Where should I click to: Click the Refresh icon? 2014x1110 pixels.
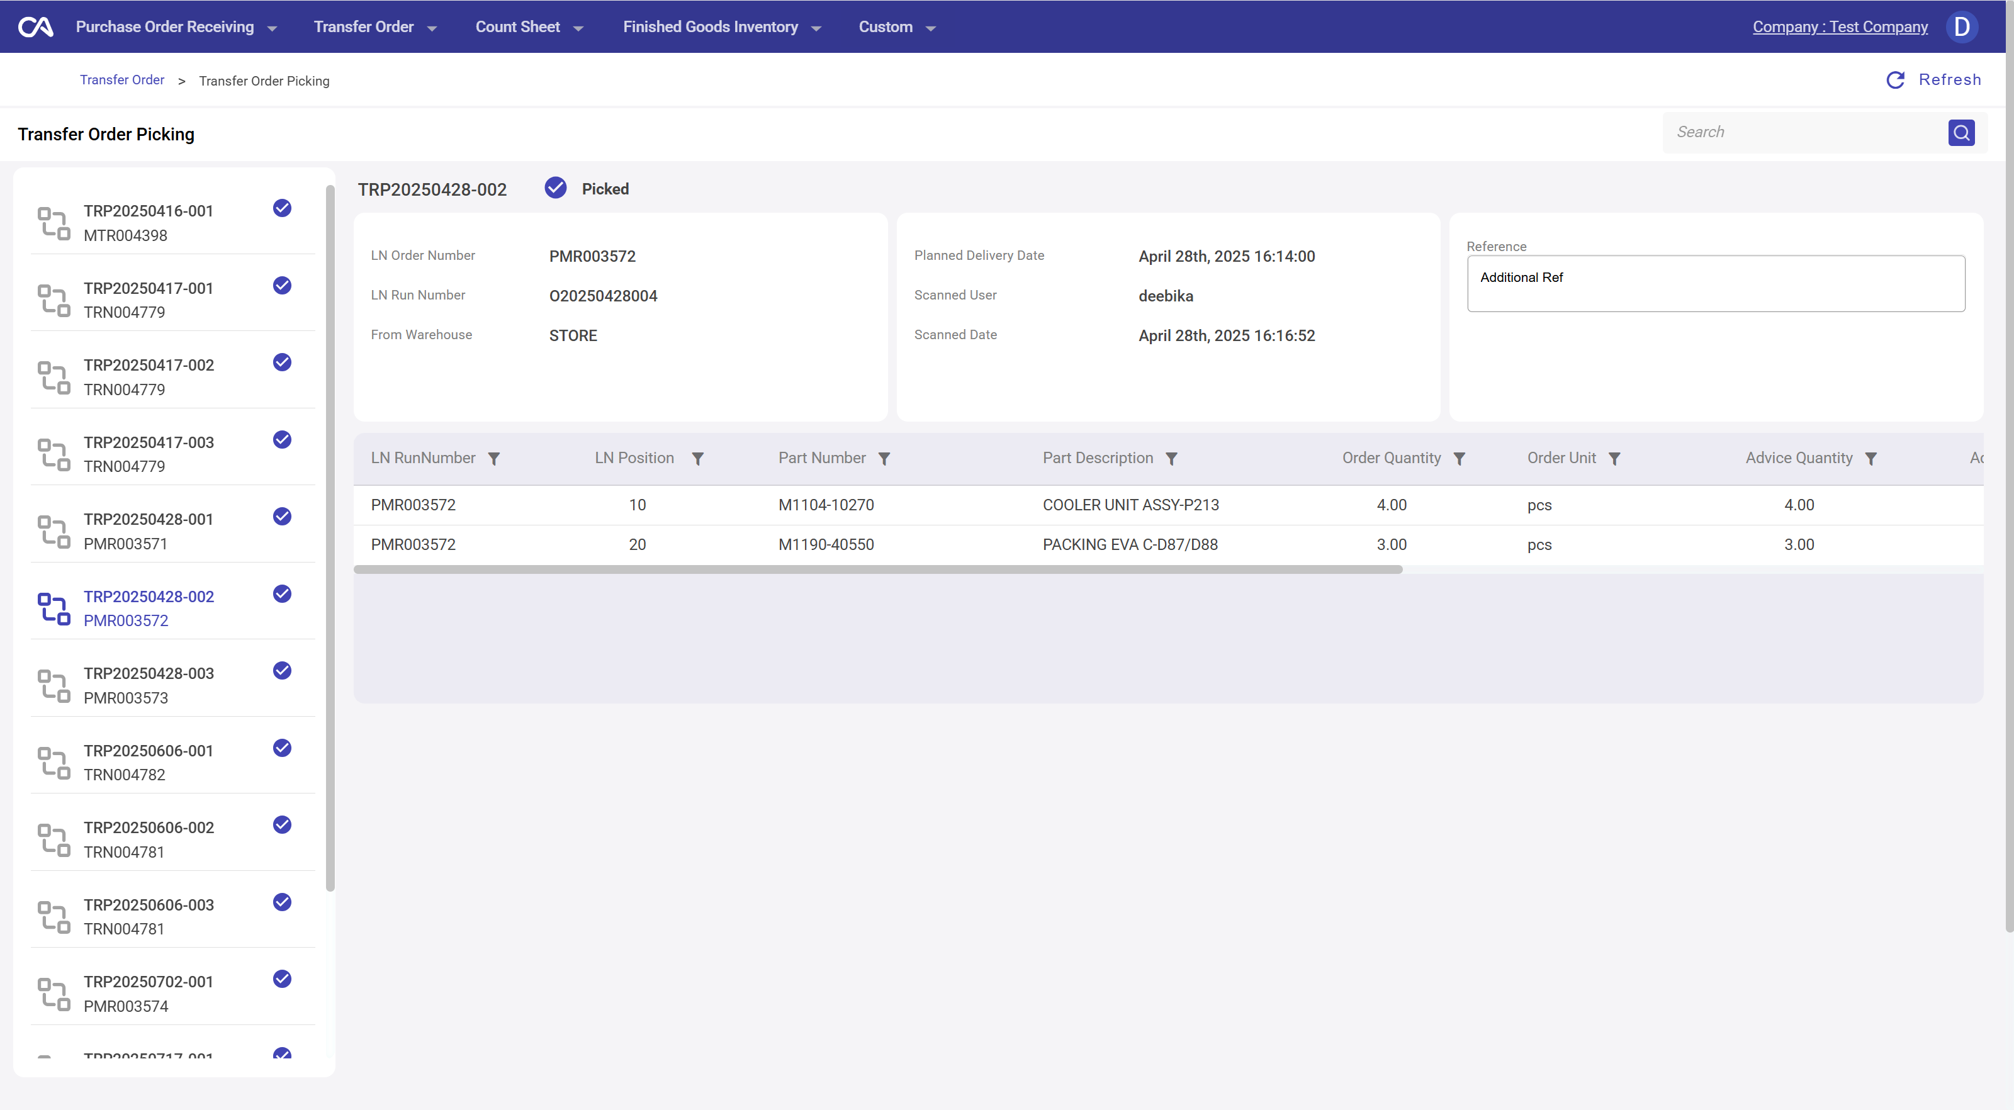[1895, 80]
